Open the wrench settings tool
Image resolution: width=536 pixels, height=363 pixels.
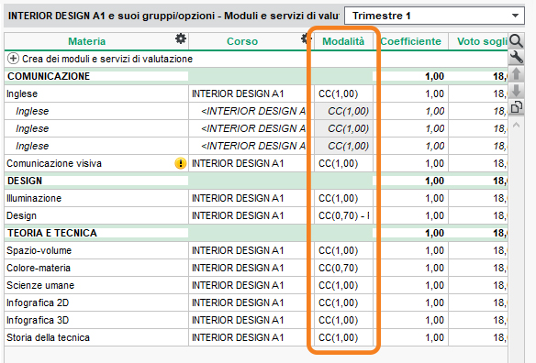point(516,58)
